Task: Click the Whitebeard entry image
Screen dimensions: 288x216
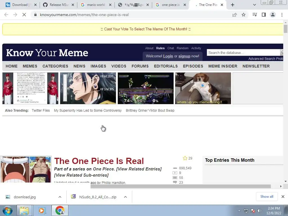Action: (26, 169)
